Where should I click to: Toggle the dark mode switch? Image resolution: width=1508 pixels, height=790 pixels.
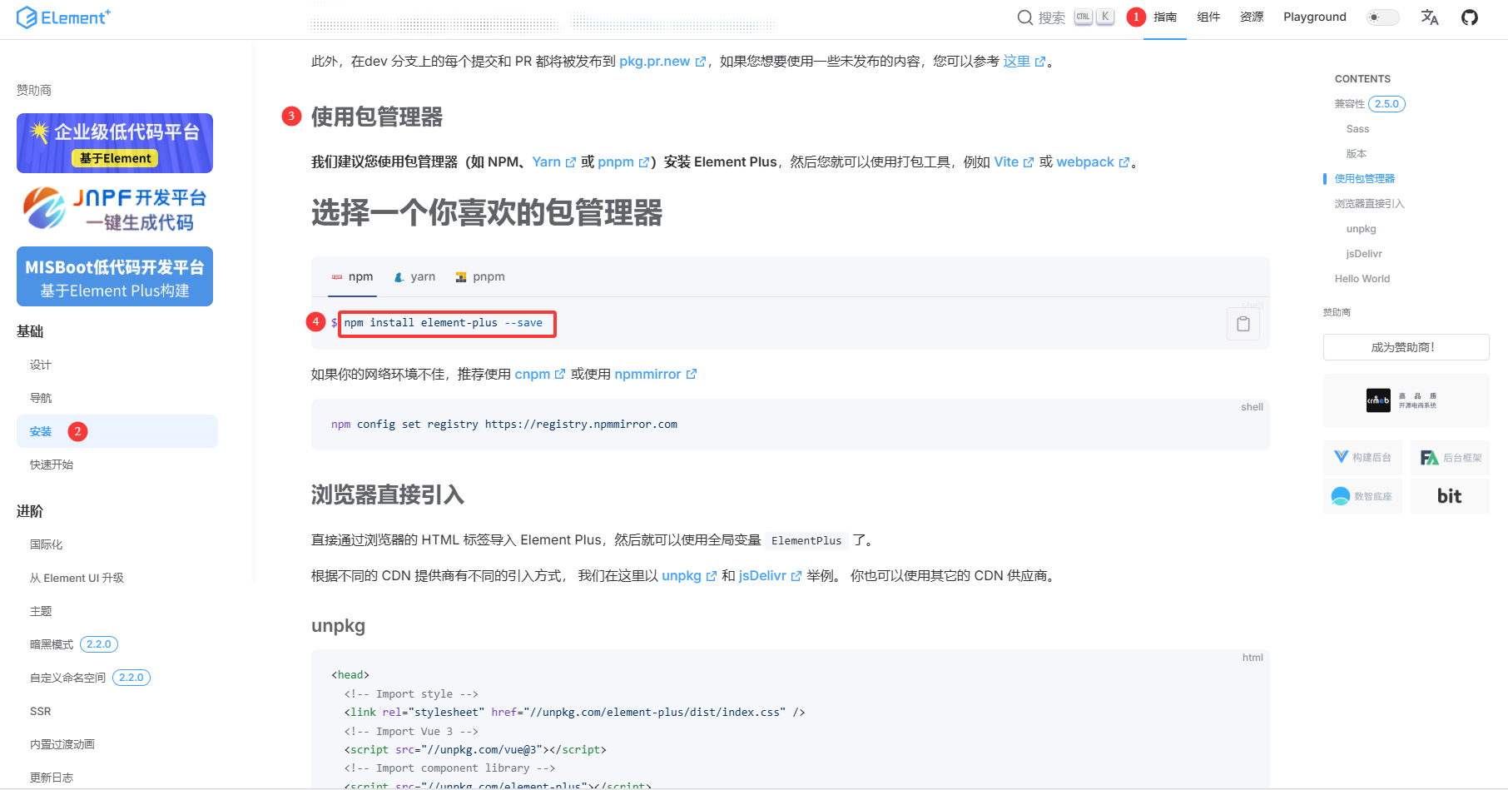coord(1383,17)
